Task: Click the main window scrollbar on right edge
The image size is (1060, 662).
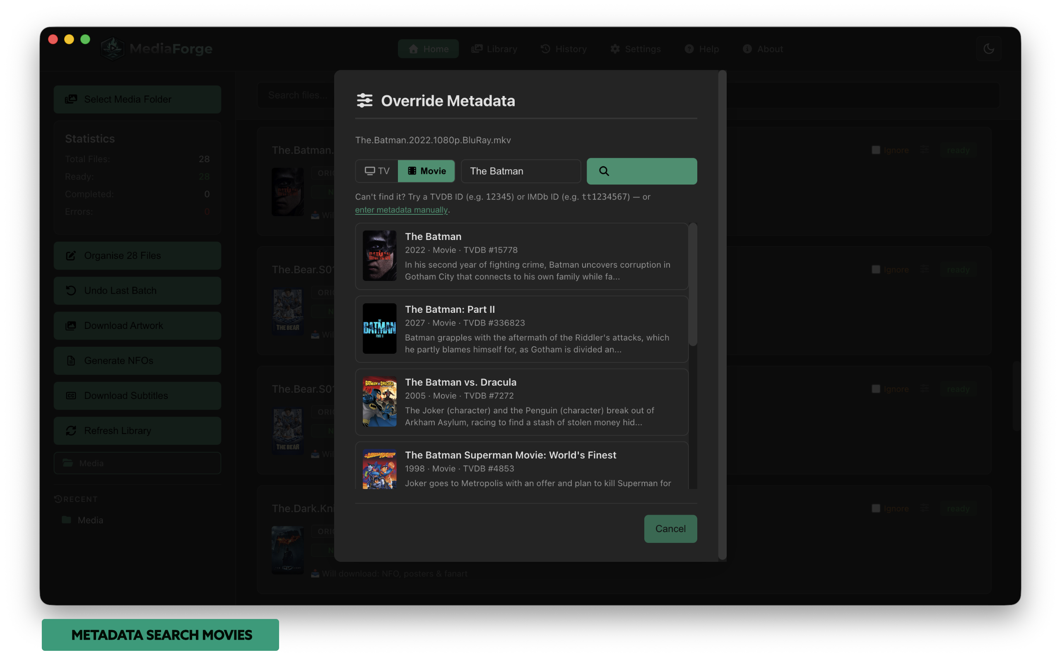Action: pyautogui.click(x=1016, y=396)
